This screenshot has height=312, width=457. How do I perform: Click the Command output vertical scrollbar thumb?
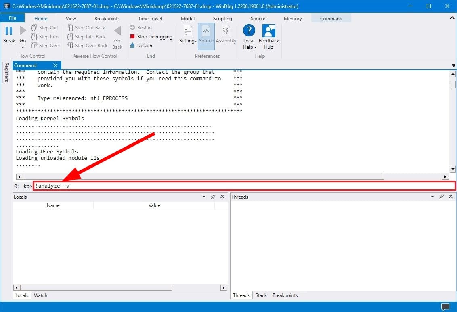pyautogui.click(x=453, y=84)
